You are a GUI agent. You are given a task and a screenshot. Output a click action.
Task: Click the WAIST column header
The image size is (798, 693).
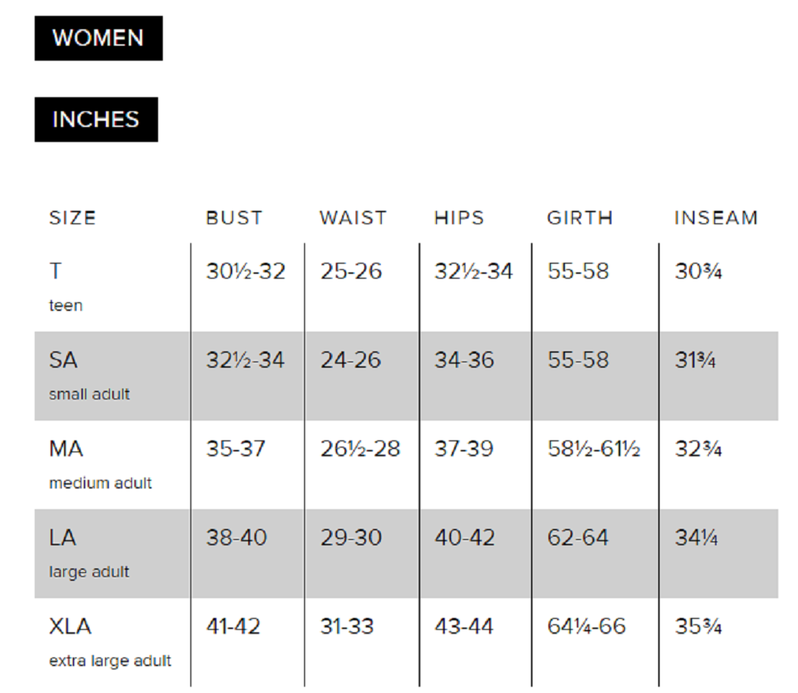[353, 218]
